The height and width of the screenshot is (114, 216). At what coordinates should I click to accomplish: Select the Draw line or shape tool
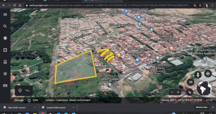[27, 91]
